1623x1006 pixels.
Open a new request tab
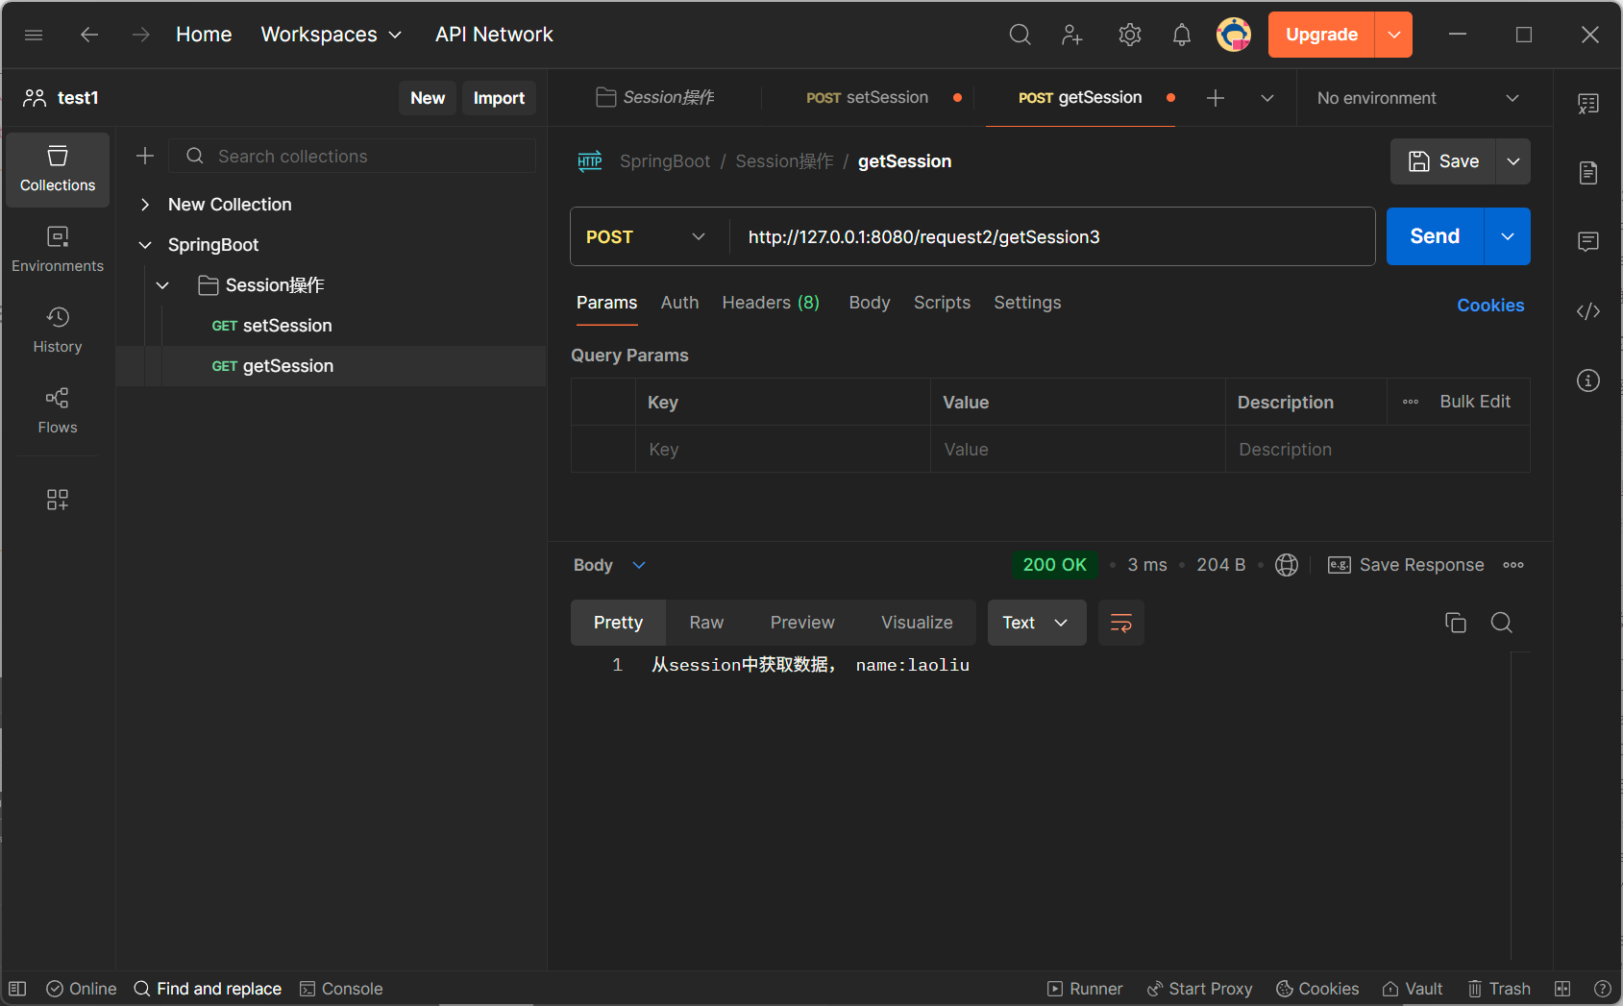[1216, 98]
